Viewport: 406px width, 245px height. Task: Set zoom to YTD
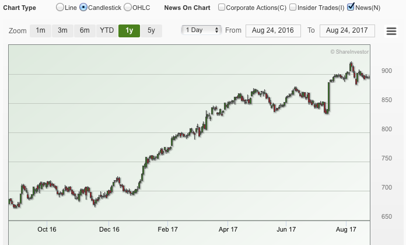pyautogui.click(x=107, y=30)
